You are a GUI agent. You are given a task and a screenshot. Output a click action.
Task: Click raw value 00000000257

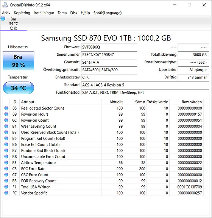pyautogui.click(x=190, y=193)
